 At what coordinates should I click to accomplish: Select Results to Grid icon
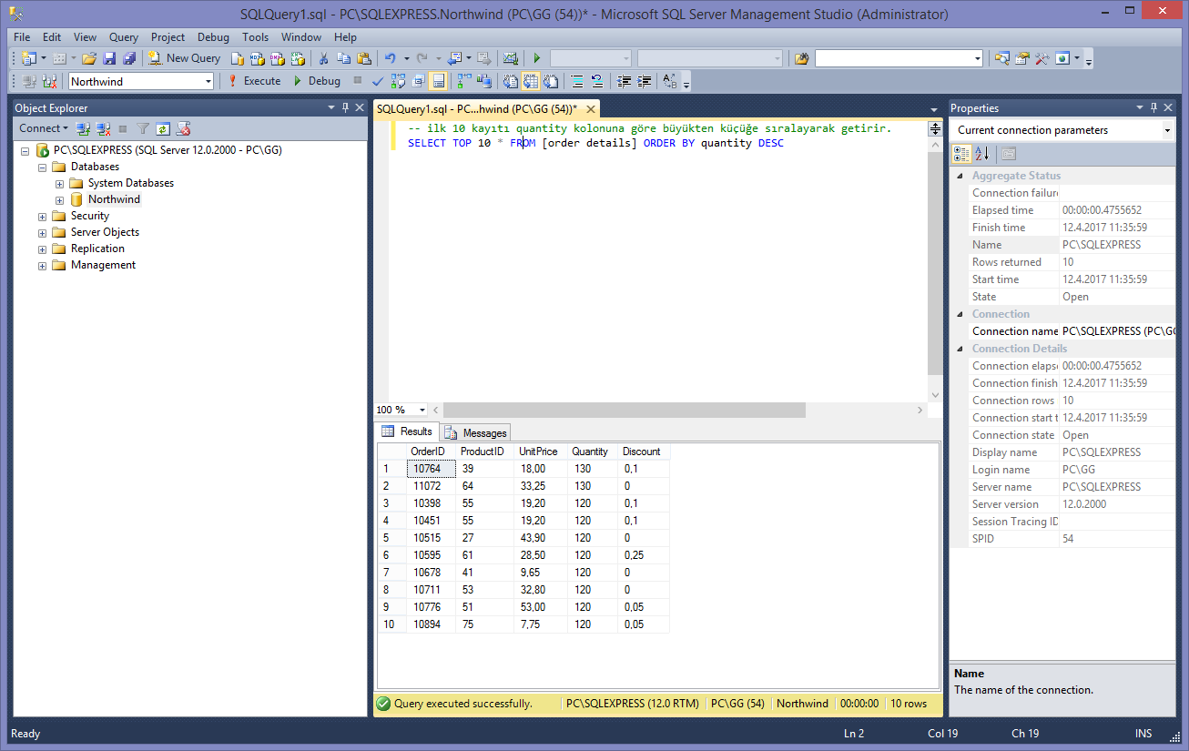(x=530, y=81)
